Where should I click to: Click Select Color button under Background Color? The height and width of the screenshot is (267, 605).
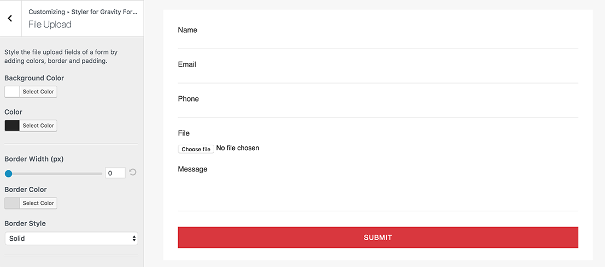(x=38, y=92)
